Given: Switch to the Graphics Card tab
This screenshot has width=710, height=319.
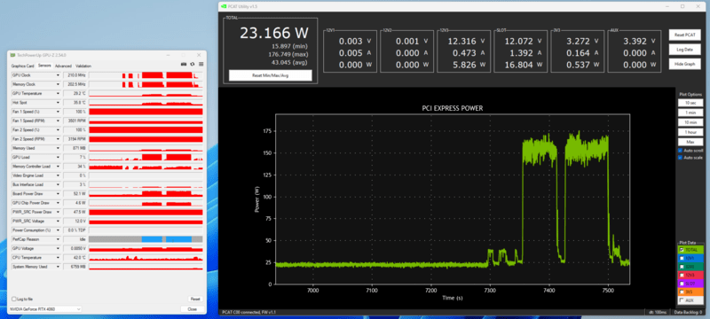Looking at the screenshot, I should click(24, 66).
